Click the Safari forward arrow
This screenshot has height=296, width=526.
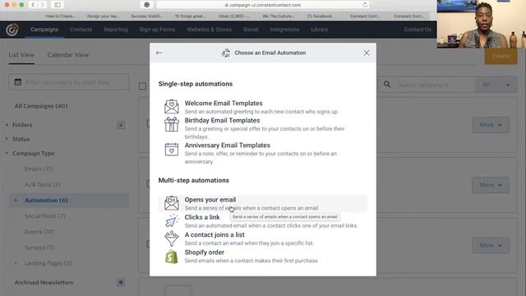(x=43, y=5)
